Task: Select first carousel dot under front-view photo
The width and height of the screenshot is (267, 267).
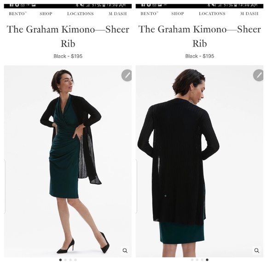Action: coord(60,260)
